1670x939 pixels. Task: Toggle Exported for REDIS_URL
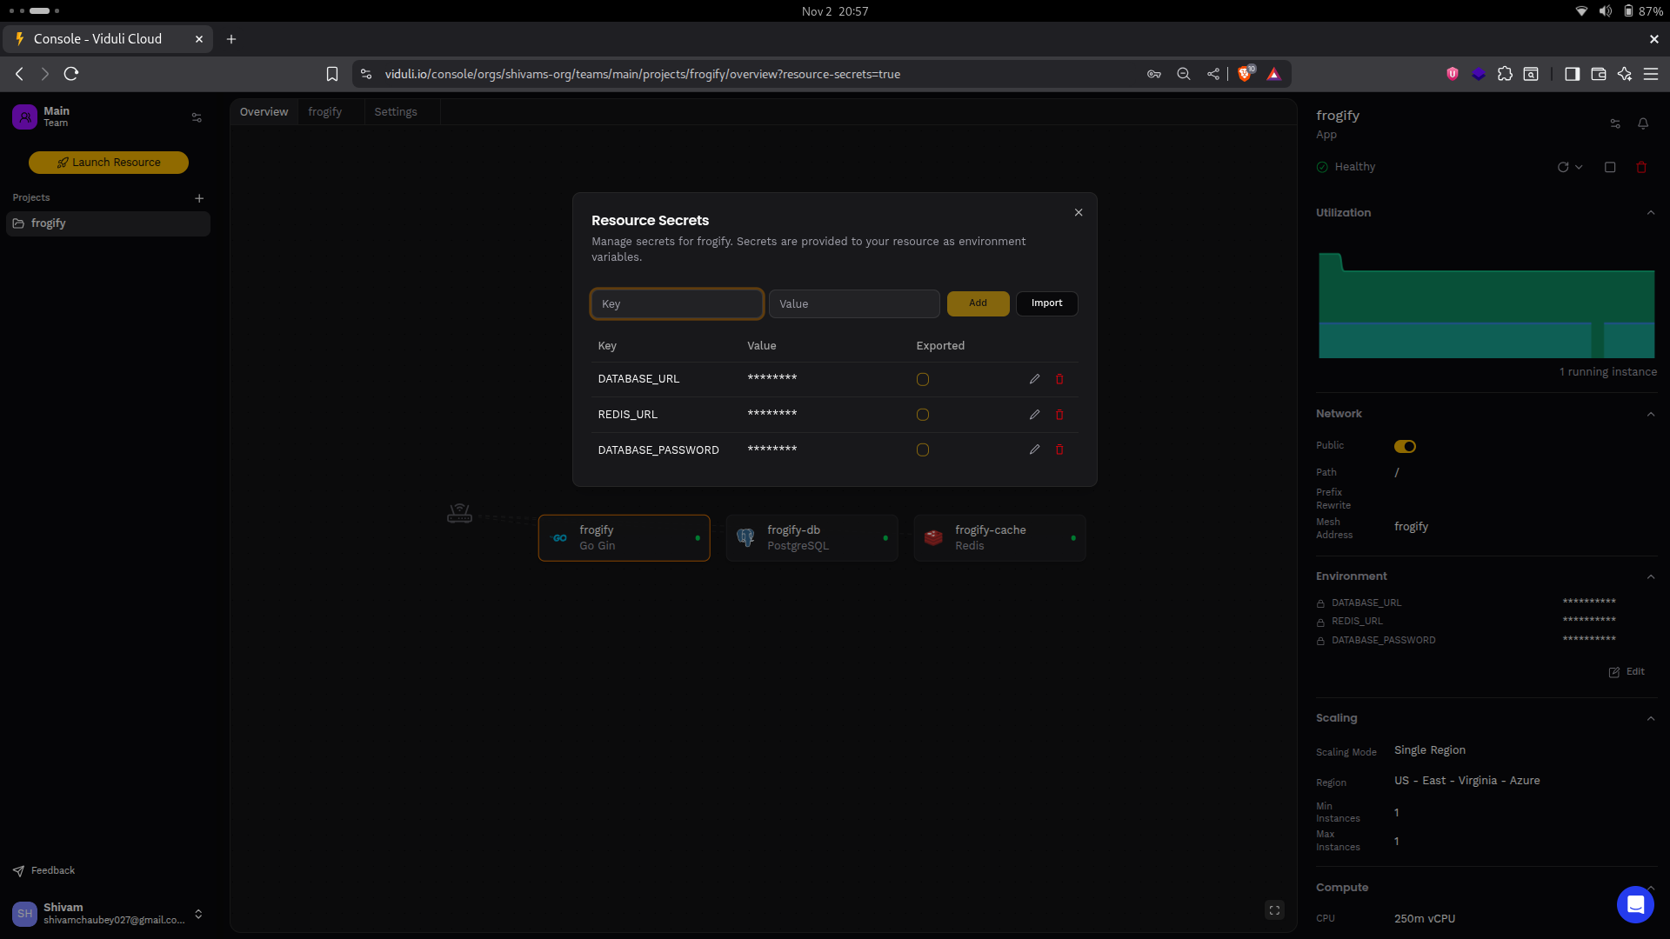(923, 415)
